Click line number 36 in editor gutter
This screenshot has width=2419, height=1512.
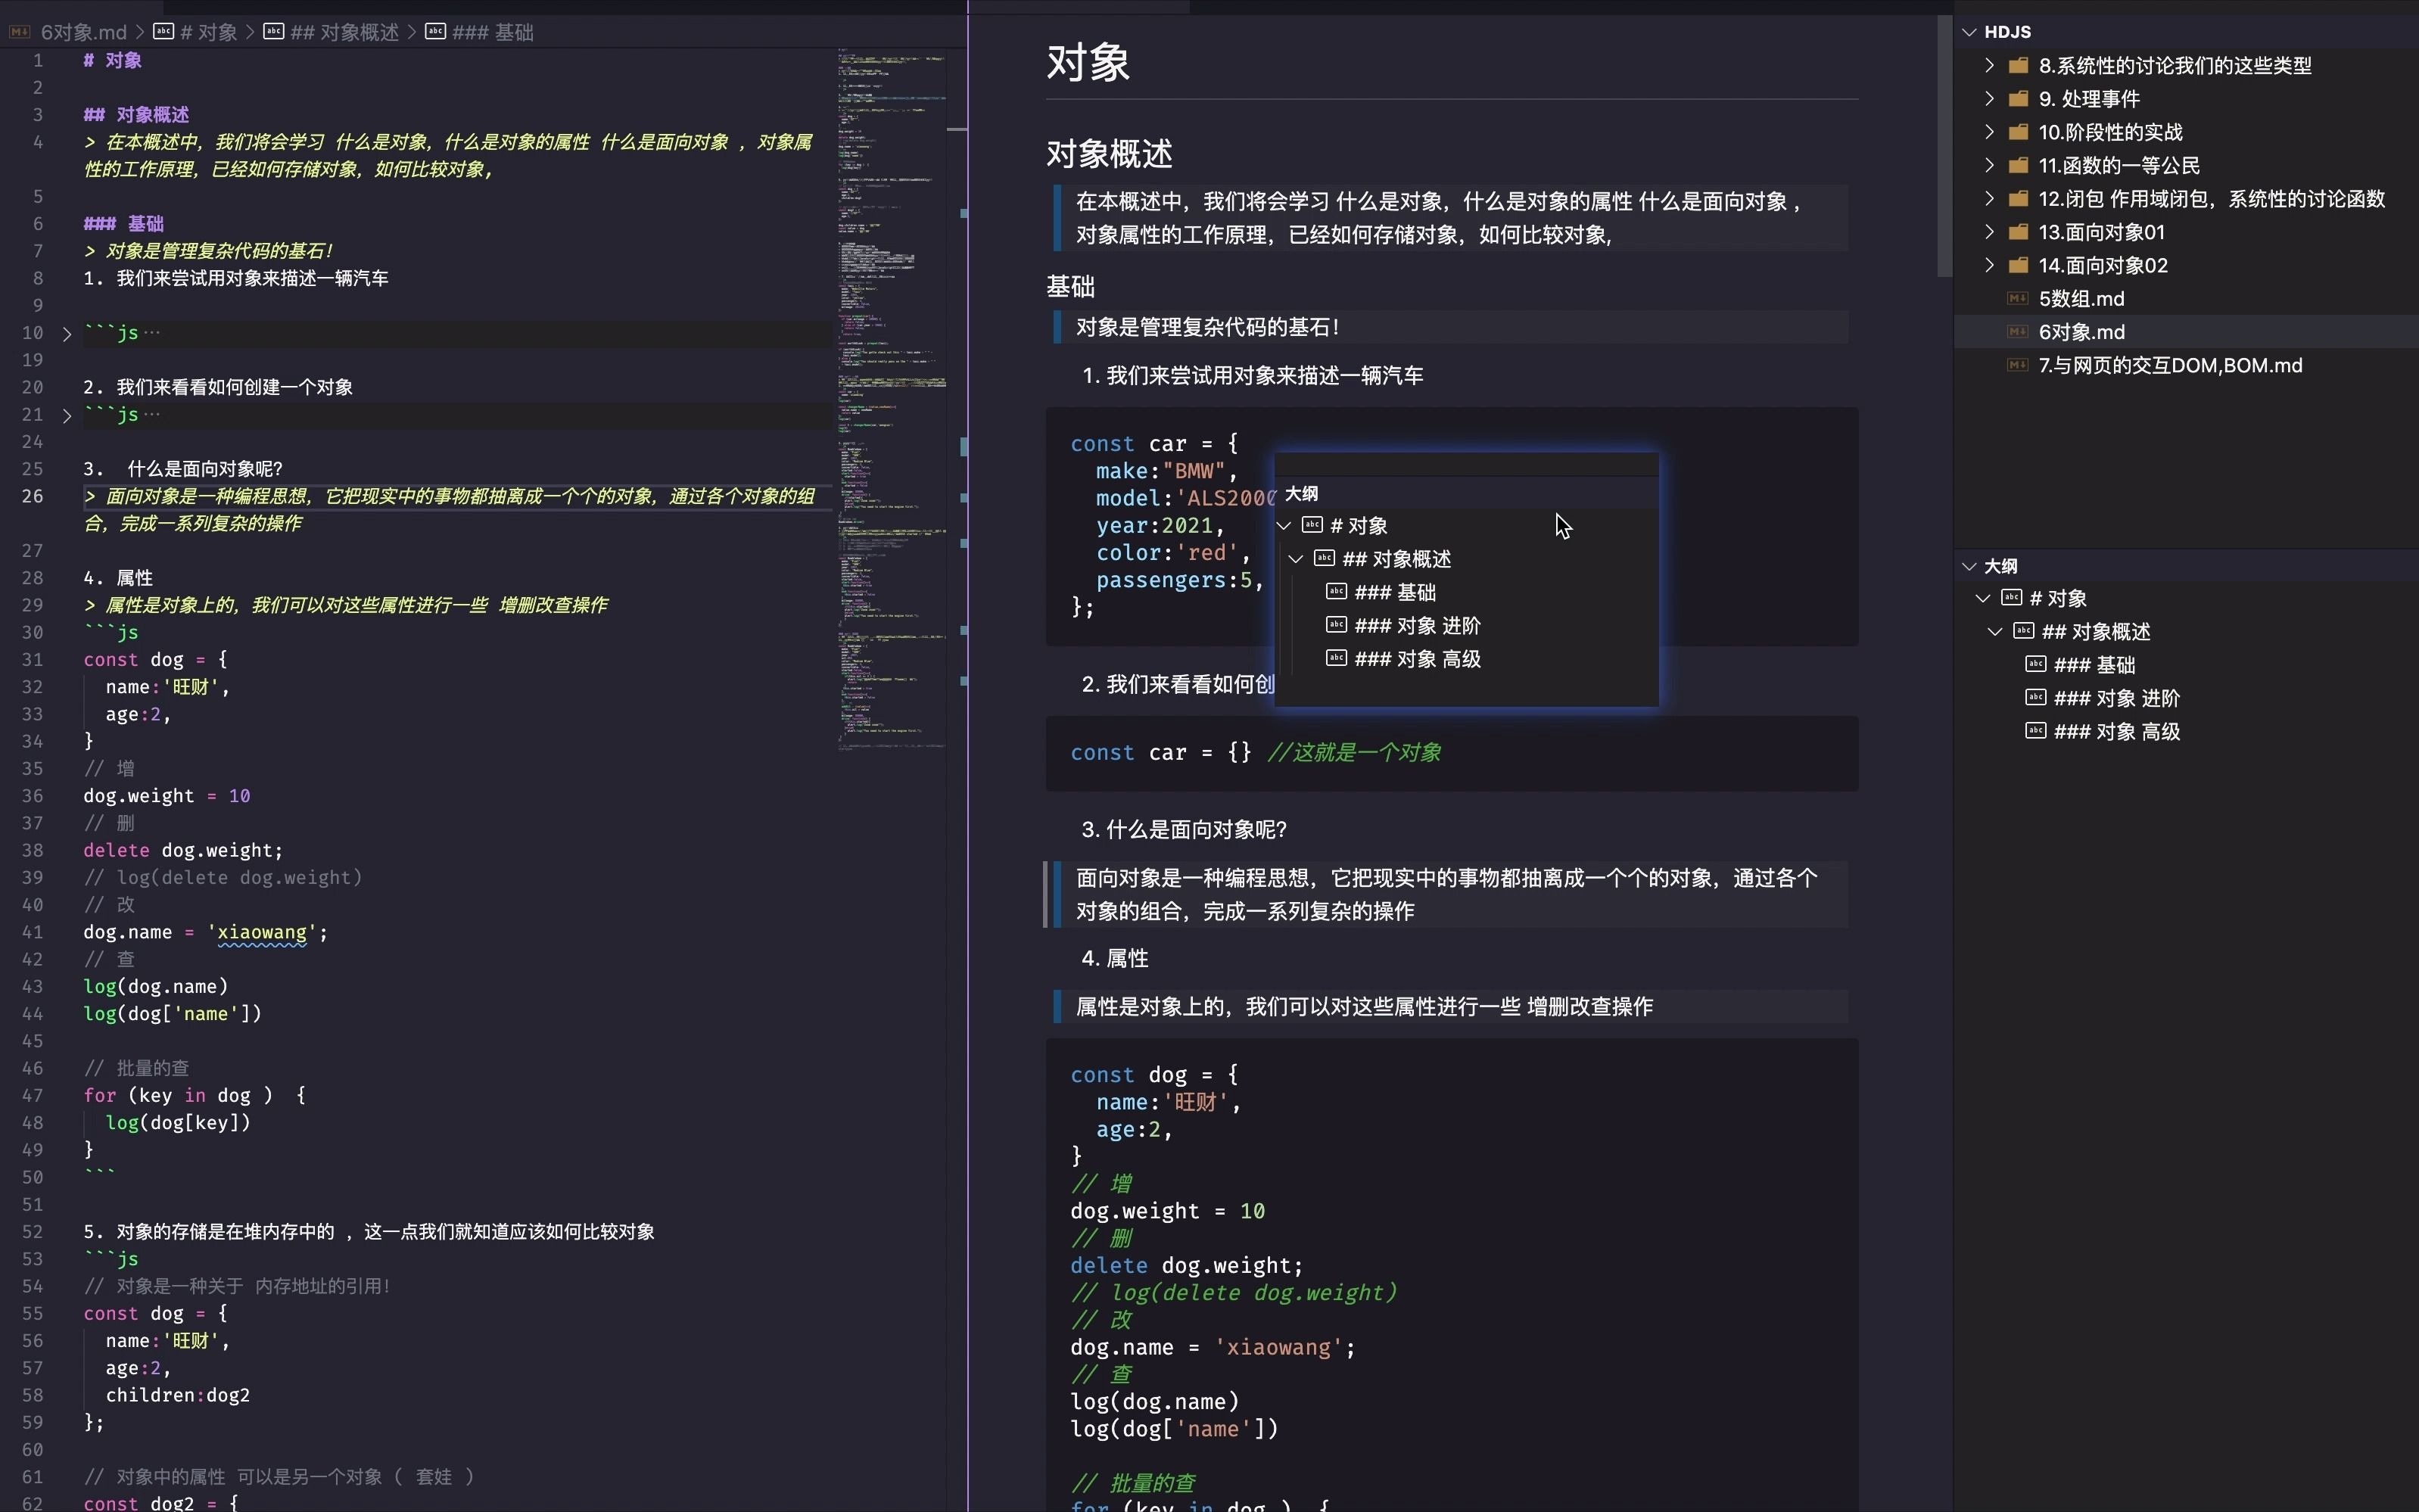coord(32,796)
